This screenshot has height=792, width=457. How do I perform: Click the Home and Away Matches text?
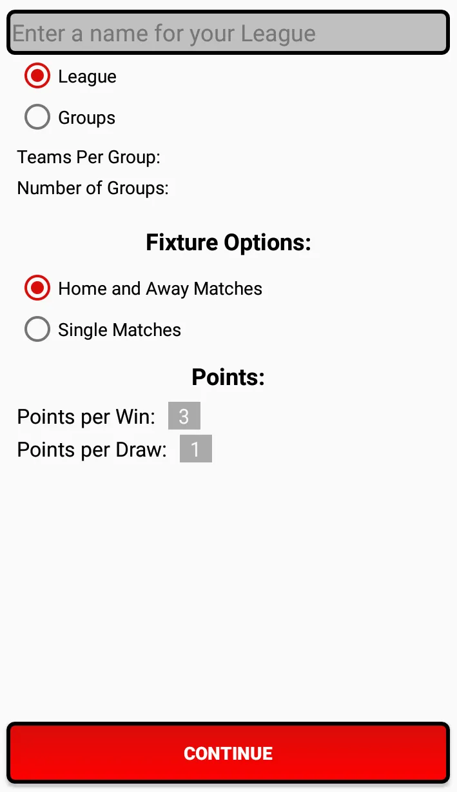pos(160,288)
